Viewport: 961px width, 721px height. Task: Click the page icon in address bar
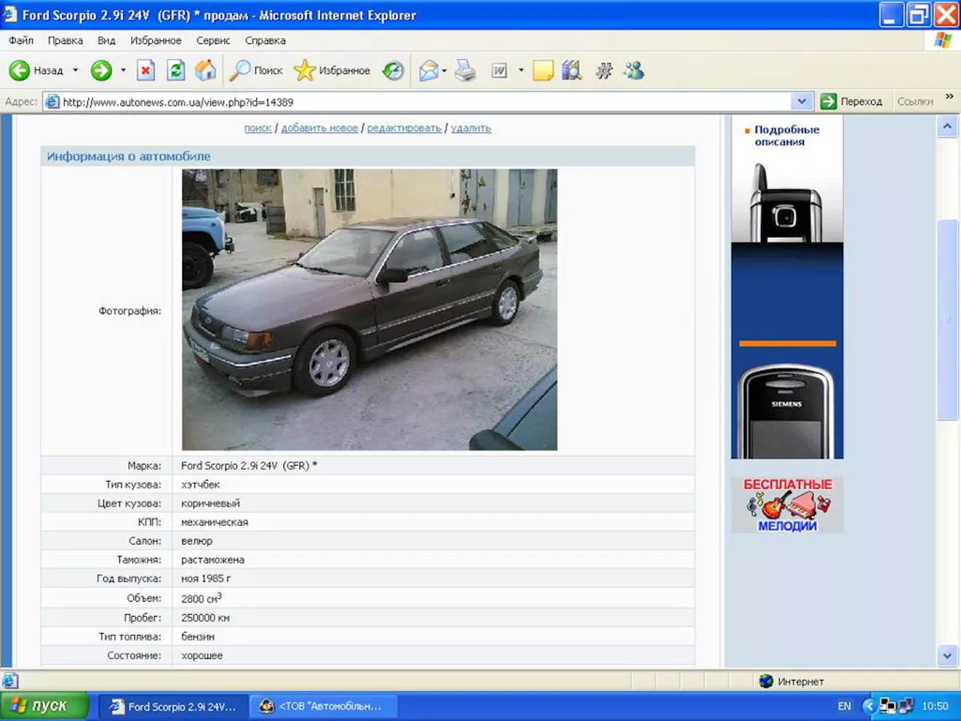(x=52, y=102)
